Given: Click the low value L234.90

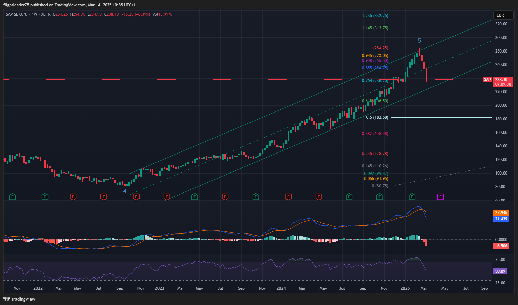Looking at the screenshot, I should pos(95,14).
